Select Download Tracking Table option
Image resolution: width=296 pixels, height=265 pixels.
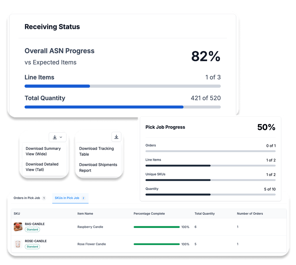[96, 151]
